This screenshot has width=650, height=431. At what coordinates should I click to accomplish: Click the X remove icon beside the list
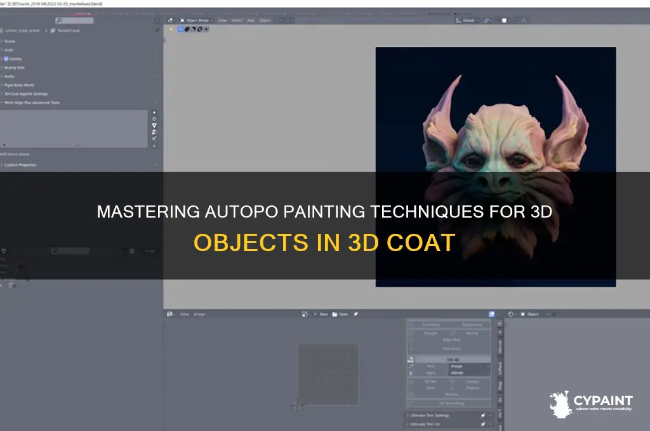154,146
